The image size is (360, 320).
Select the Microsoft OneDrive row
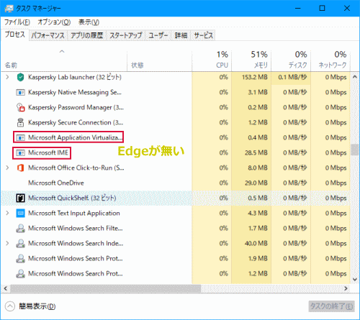point(176,183)
